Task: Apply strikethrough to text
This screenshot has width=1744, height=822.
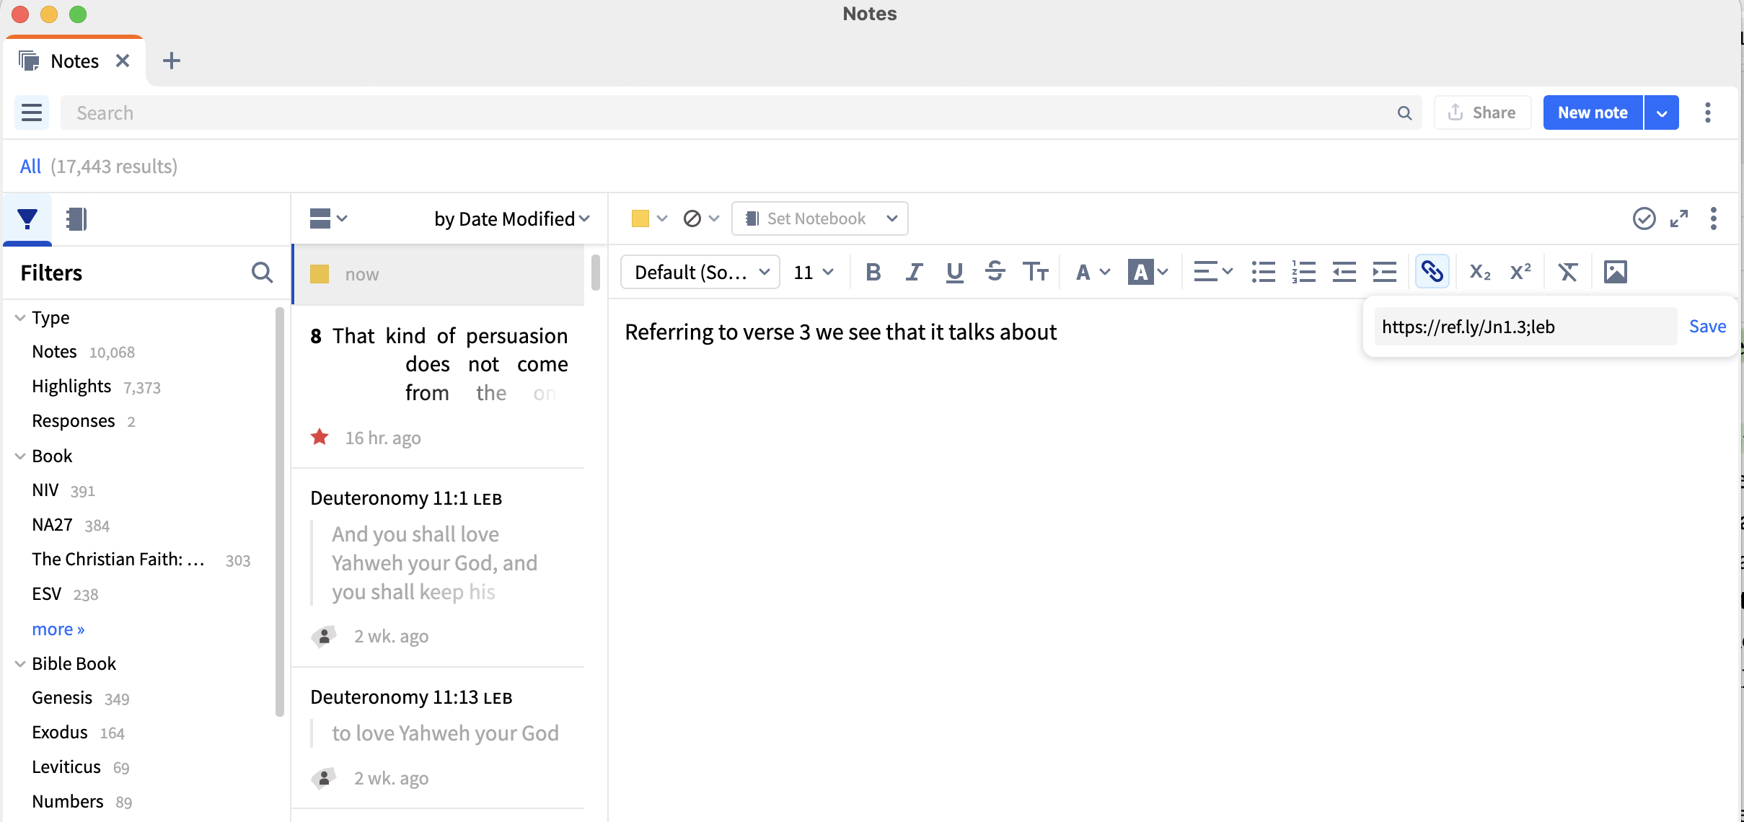Action: coord(995,272)
